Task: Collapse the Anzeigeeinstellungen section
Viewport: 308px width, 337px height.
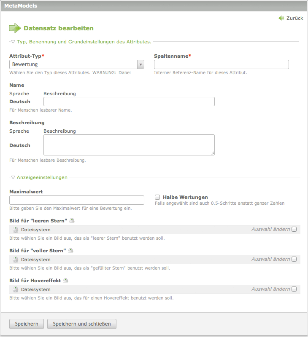Action: pos(13,177)
